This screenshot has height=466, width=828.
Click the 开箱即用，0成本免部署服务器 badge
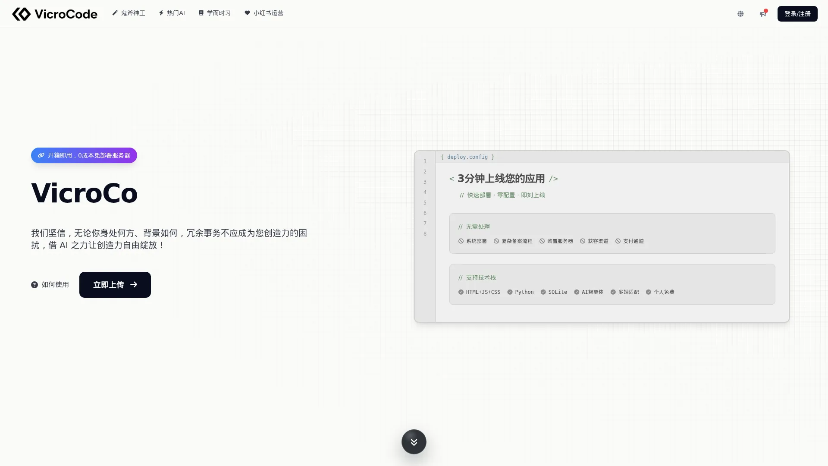84,155
